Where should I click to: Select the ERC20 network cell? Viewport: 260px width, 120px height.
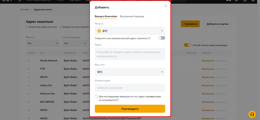coord(44,77)
